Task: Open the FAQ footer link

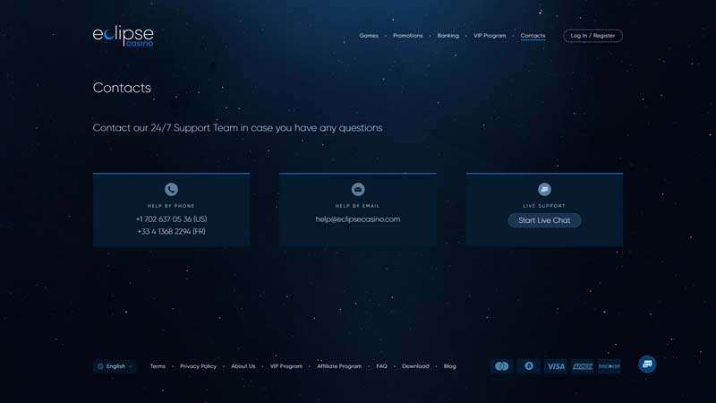Action: click(382, 366)
